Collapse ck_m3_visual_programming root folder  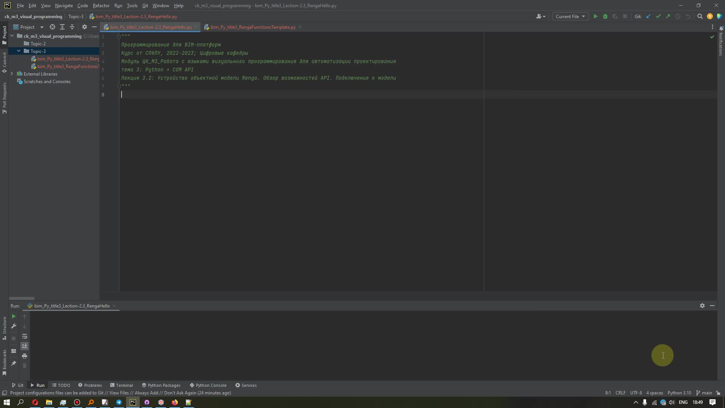[x=12, y=36]
